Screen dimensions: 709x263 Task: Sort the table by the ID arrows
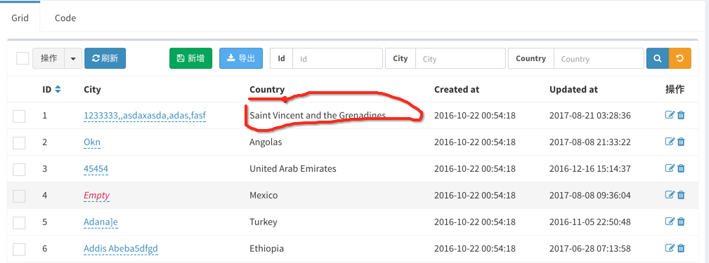point(58,89)
